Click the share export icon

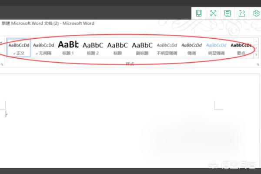coord(242,13)
